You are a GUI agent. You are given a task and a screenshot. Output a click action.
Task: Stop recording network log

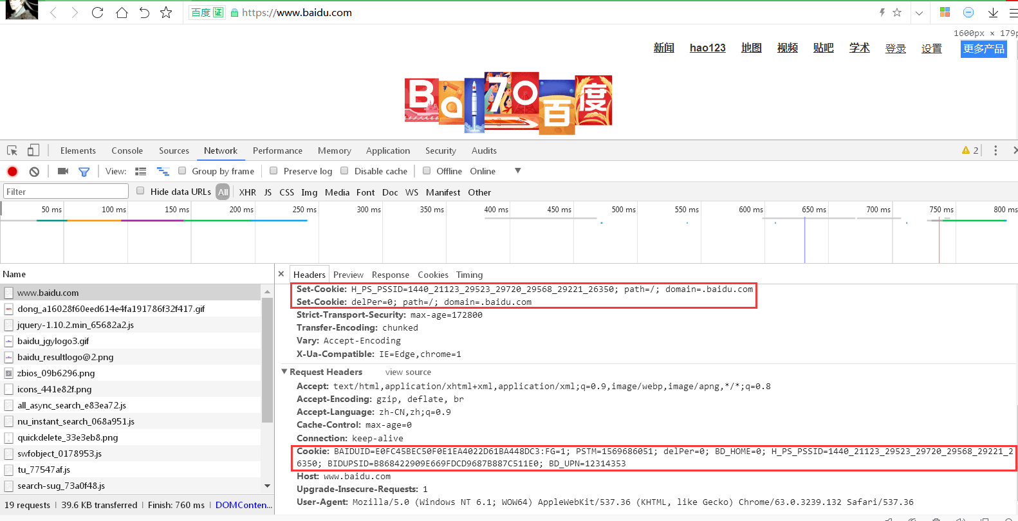[x=12, y=171]
